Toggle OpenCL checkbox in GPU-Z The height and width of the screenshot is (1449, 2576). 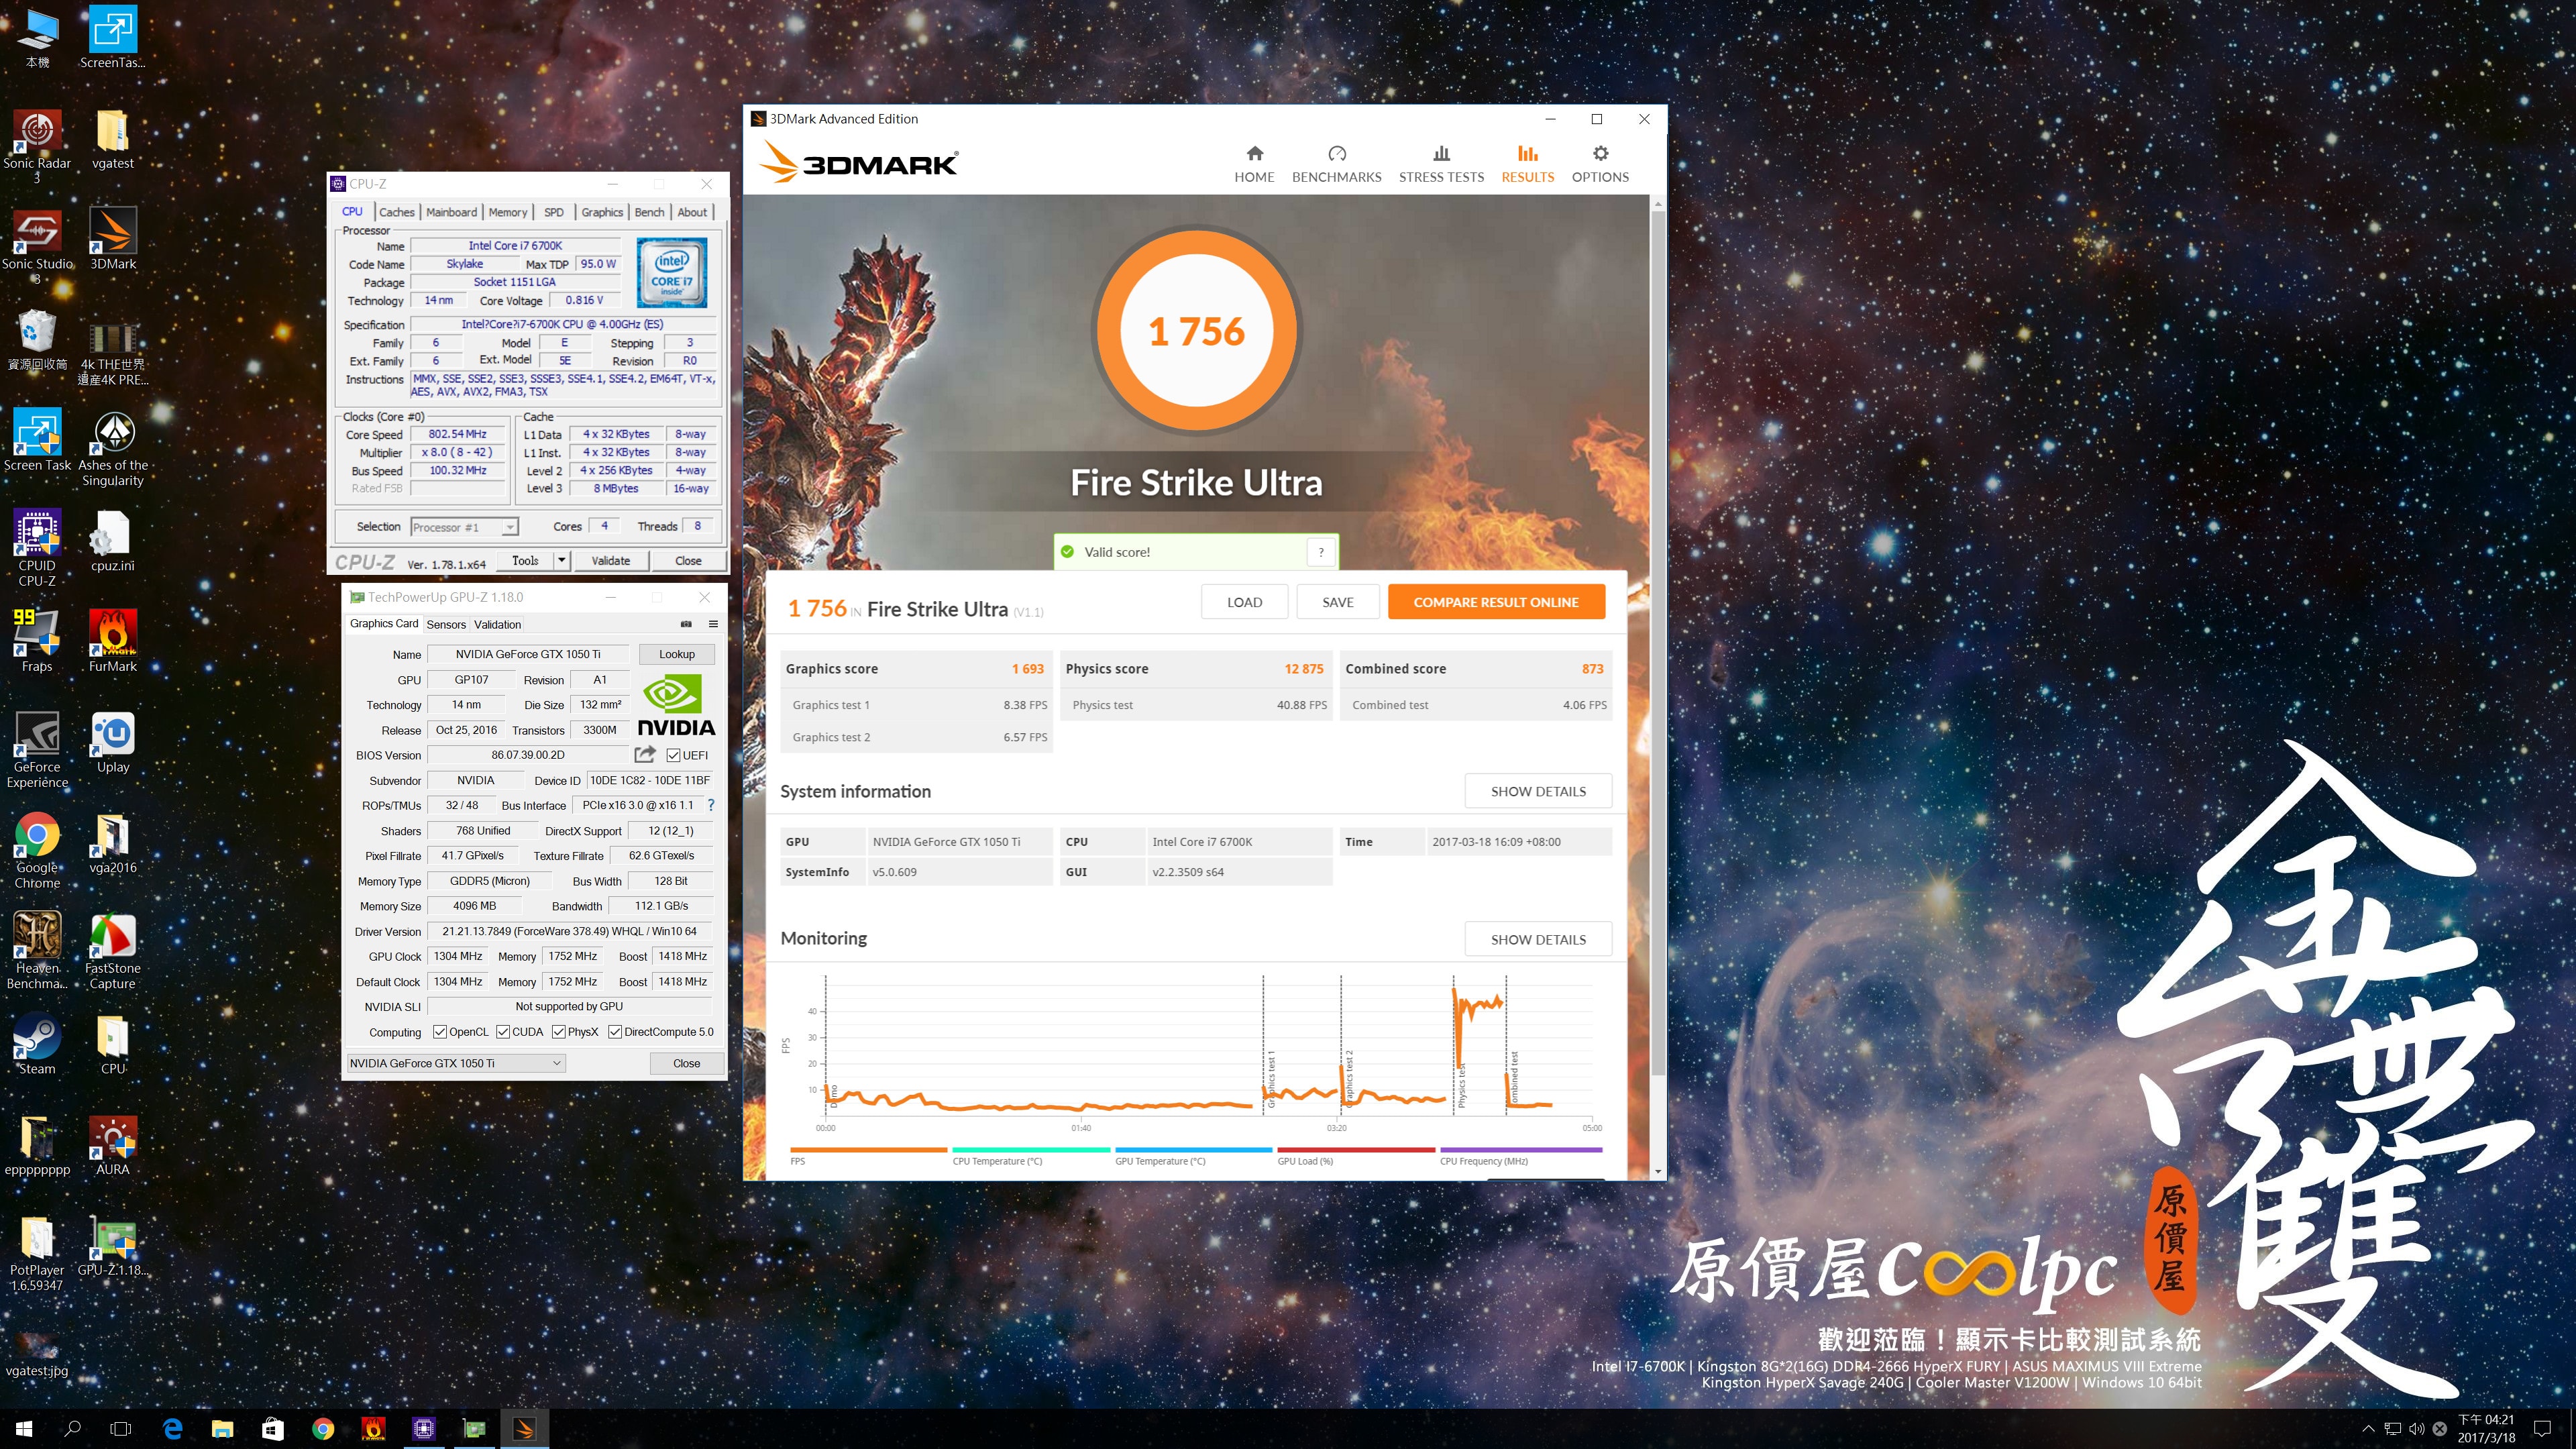[x=439, y=1032]
